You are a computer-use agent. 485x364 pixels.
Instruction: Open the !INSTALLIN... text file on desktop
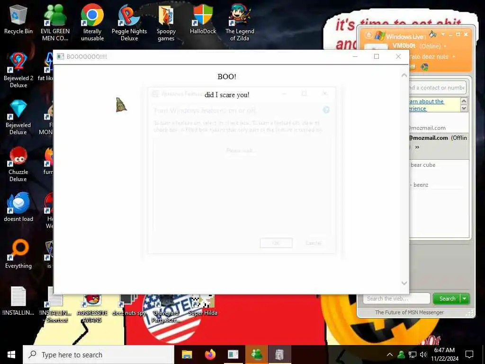pyautogui.click(x=18, y=301)
